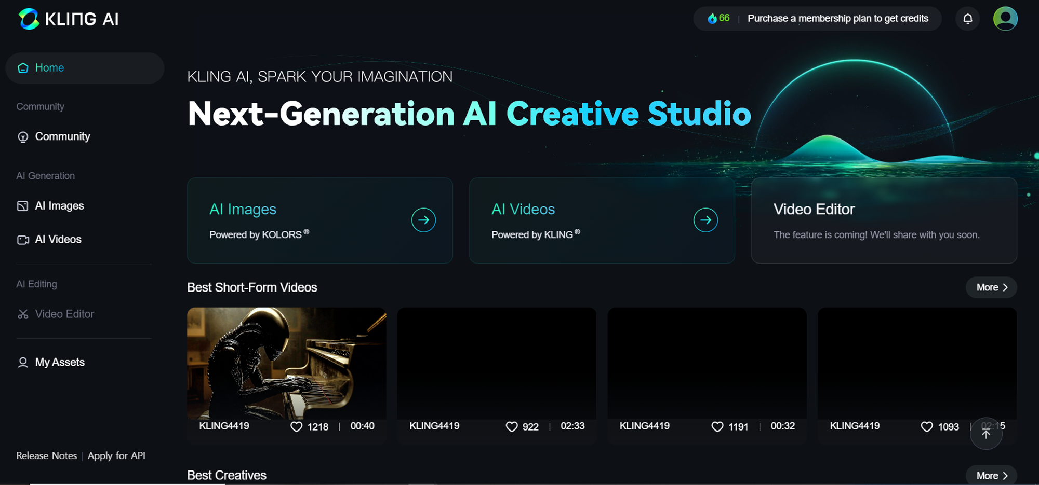
Task: Click the Kling AI logo
Action: click(x=69, y=19)
